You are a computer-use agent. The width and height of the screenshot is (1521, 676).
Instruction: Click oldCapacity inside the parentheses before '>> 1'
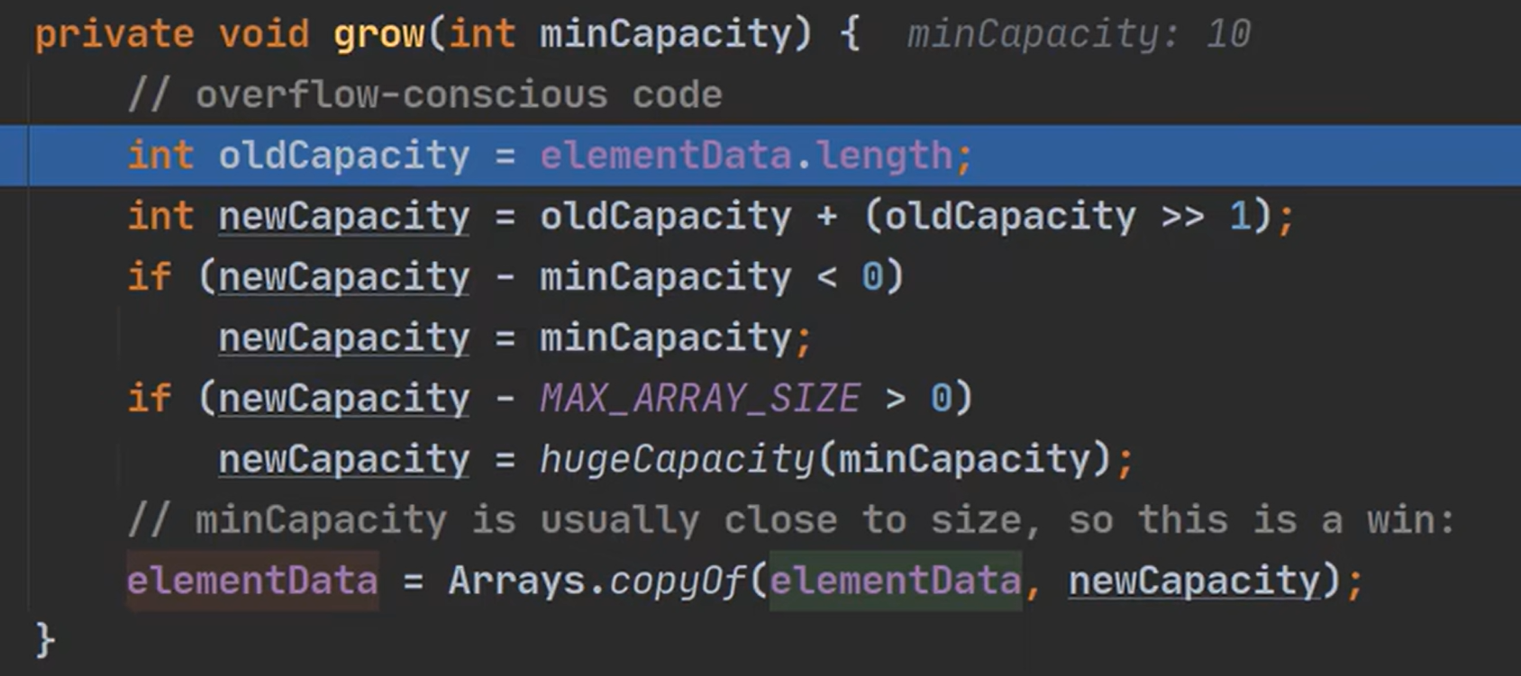[1010, 217]
